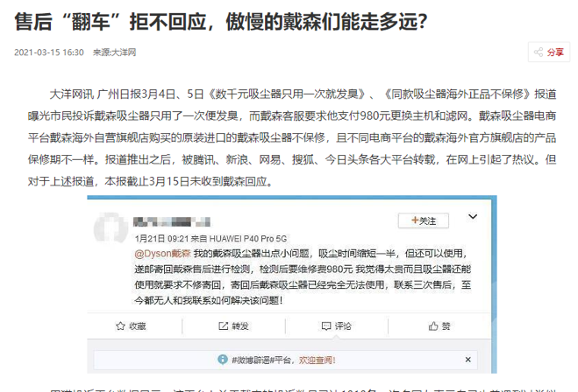
Task: Click the blurred Weibo user avatar
Action: (111, 228)
